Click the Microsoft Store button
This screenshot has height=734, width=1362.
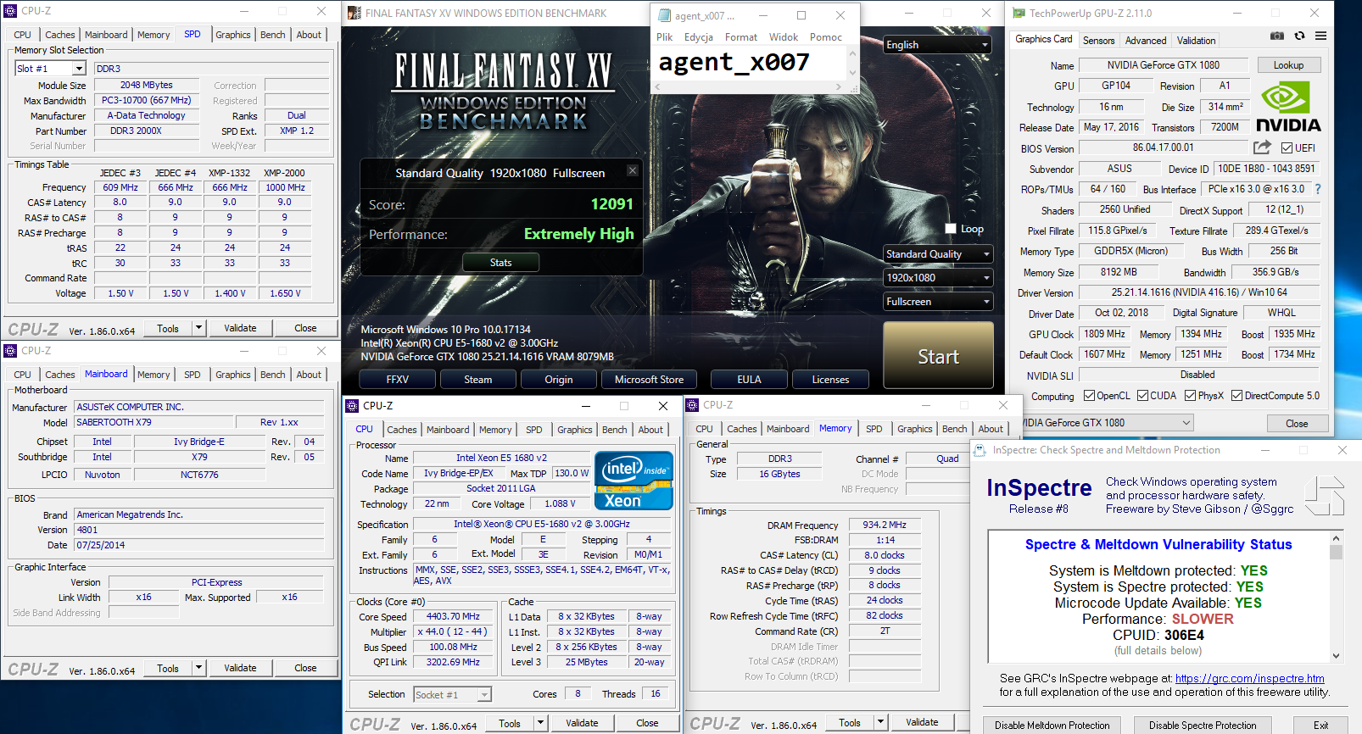pos(649,380)
